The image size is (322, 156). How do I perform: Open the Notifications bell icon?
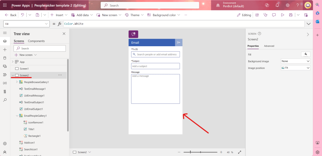pos(277,5)
